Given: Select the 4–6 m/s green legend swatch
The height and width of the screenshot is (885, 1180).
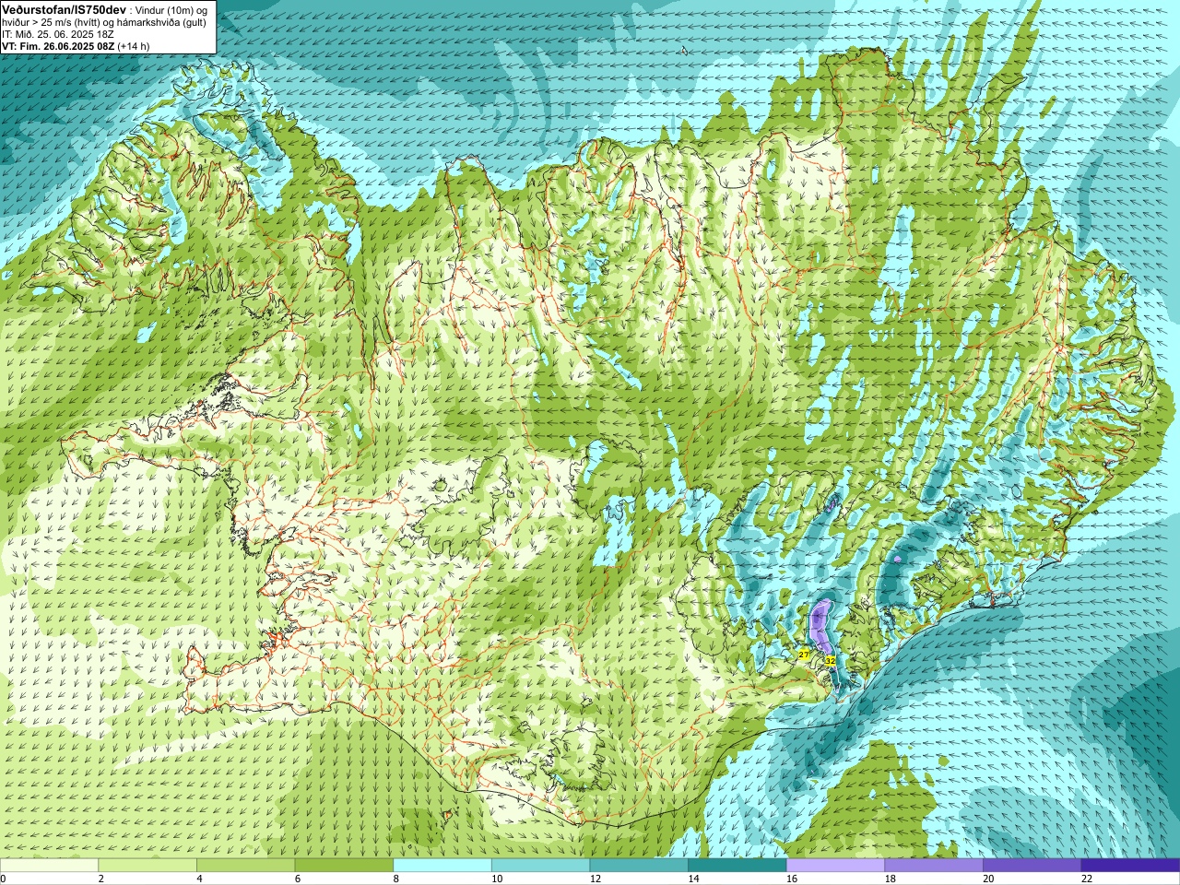Looking at the screenshot, I should point(245,866).
